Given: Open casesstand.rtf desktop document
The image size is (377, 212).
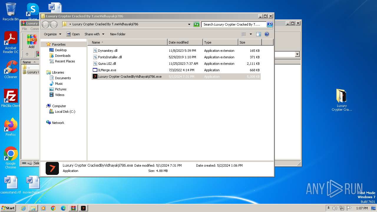Looking at the screenshot, I should 11,185.
